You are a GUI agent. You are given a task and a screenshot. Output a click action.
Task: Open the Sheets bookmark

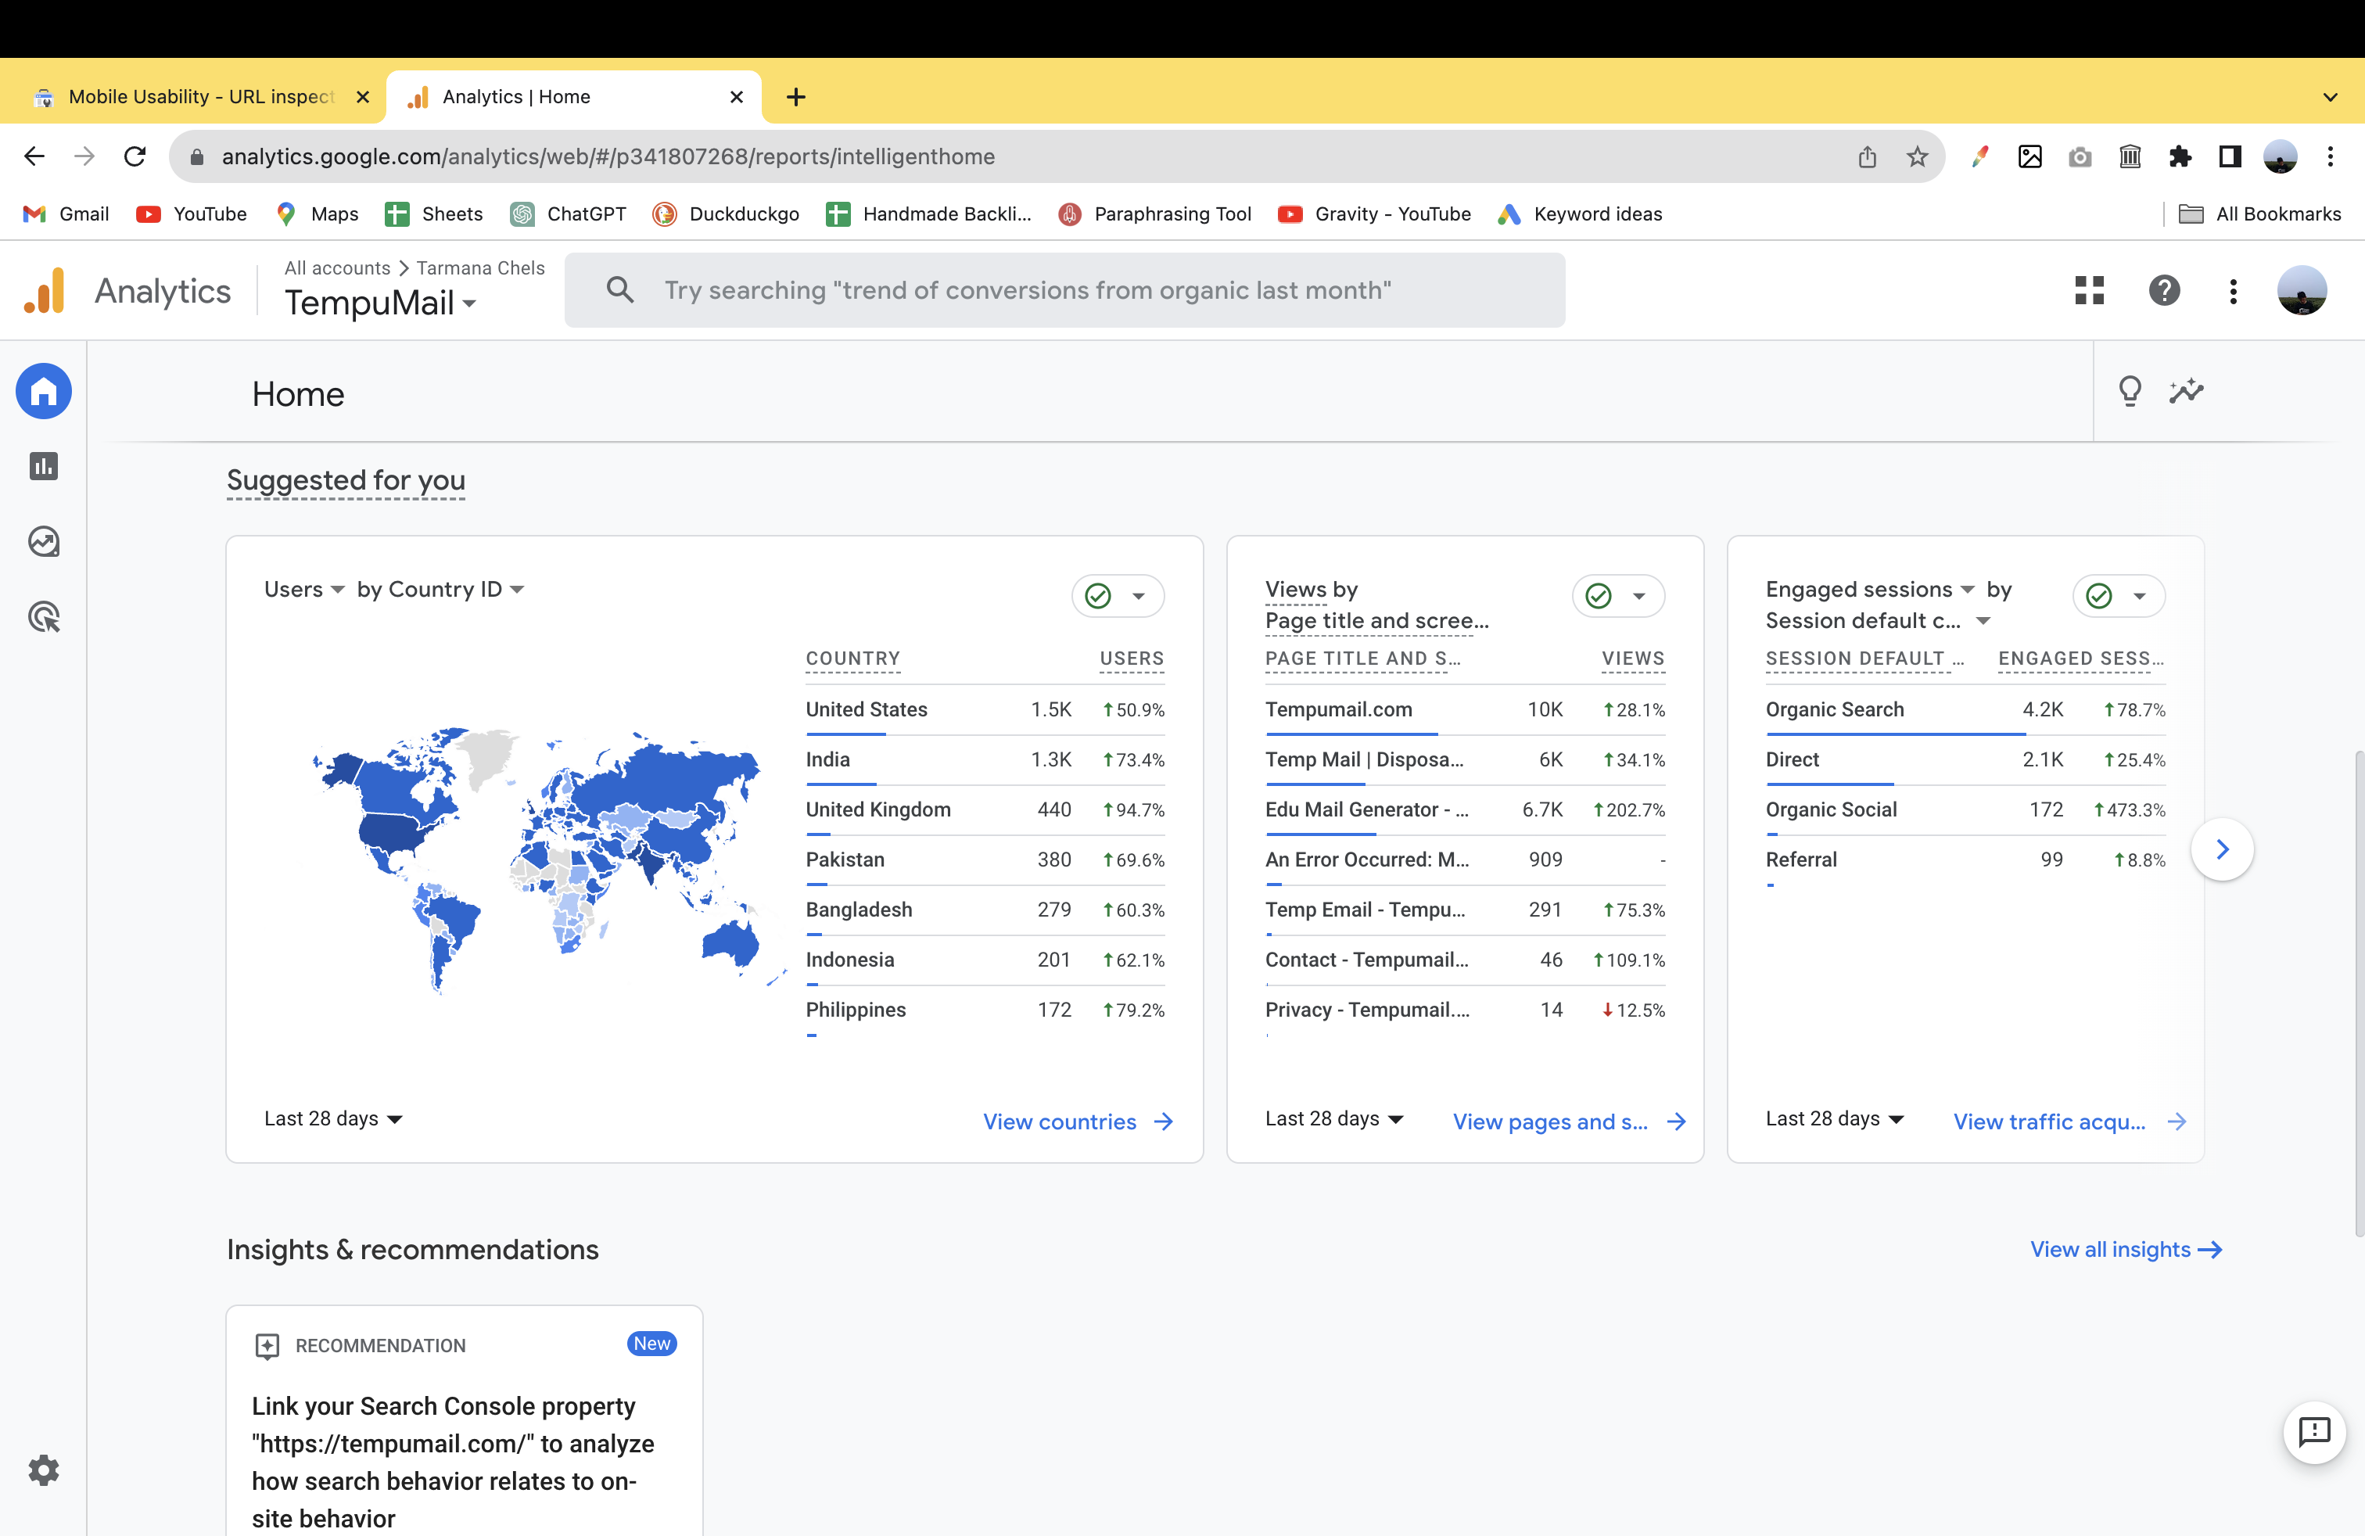click(x=434, y=214)
